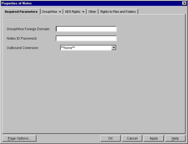Click the Page Options... button

click(19, 138)
